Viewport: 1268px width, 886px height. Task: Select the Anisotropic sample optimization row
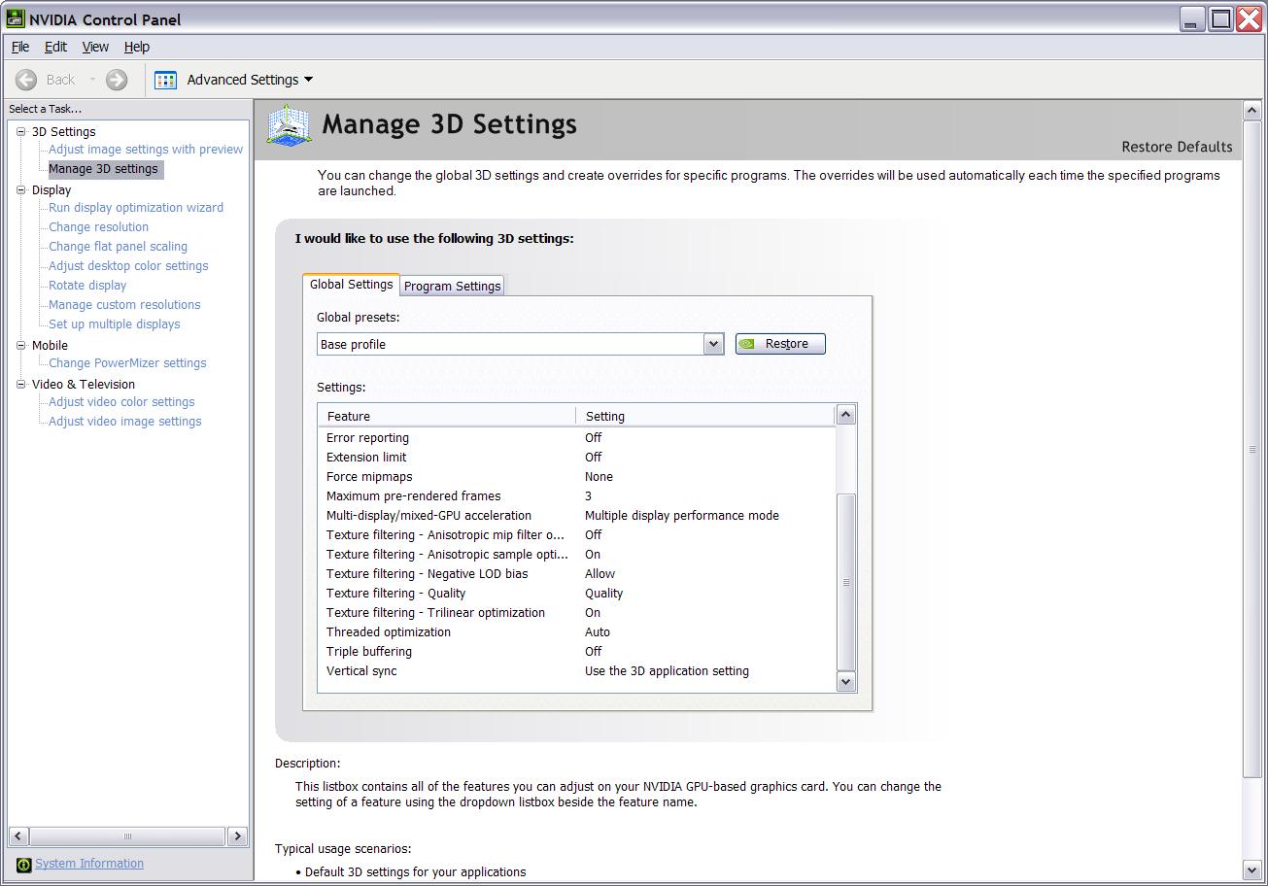click(576, 555)
